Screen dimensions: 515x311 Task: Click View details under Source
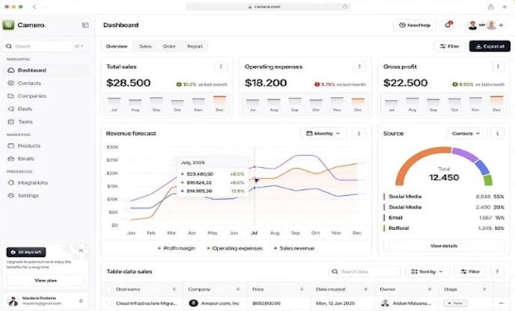(x=444, y=246)
